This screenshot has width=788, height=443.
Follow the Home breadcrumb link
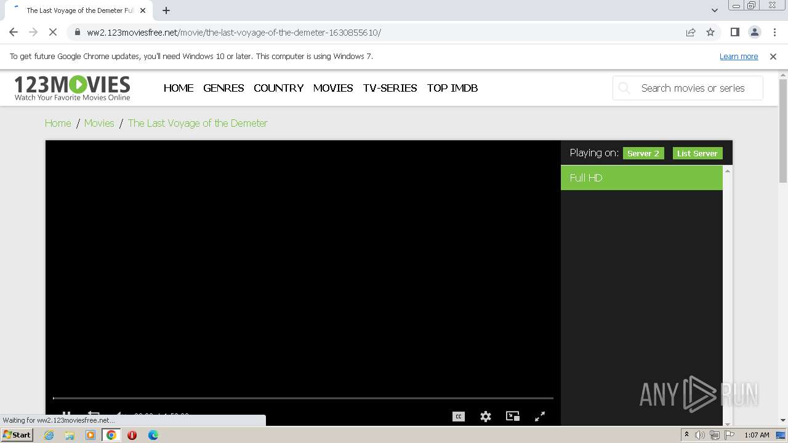[x=58, y=123]
